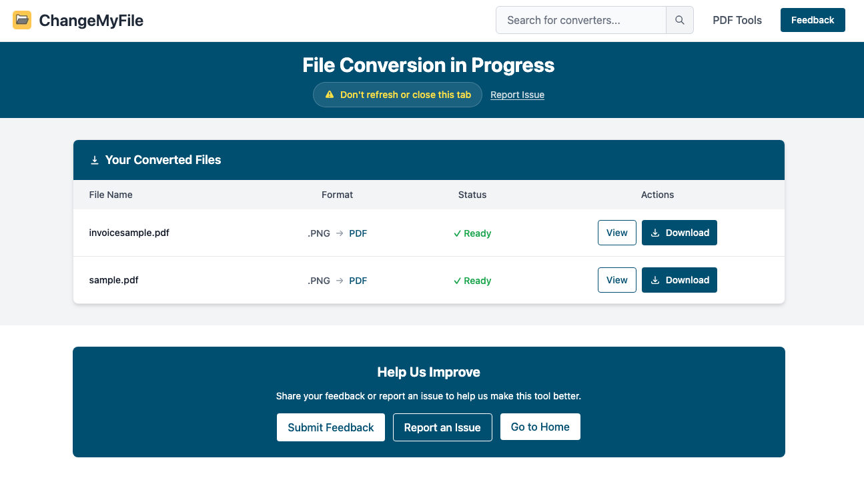Click the conversion arrow between .PNG and PDF for sample.pdf
The image size is (864, 484).
click(x=340, y=280)
